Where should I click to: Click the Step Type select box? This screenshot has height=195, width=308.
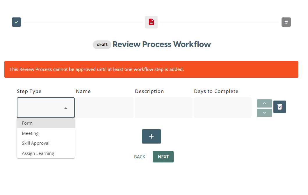(41, 108)
